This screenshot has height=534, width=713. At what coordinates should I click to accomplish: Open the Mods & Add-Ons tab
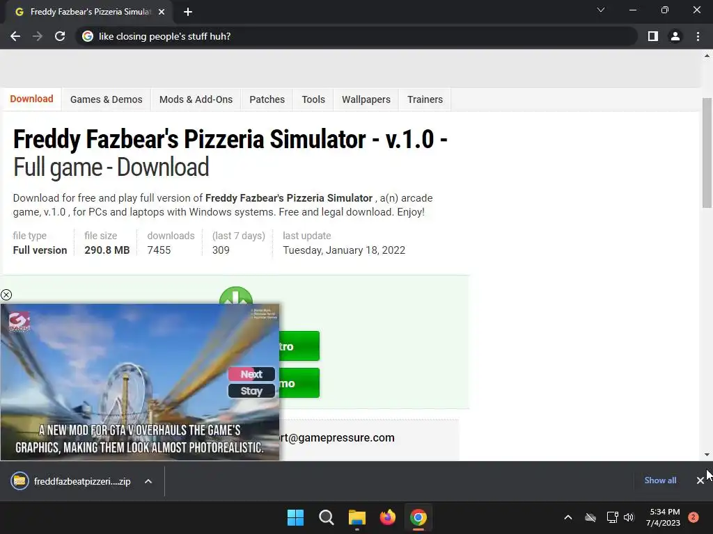coord(196,99)
